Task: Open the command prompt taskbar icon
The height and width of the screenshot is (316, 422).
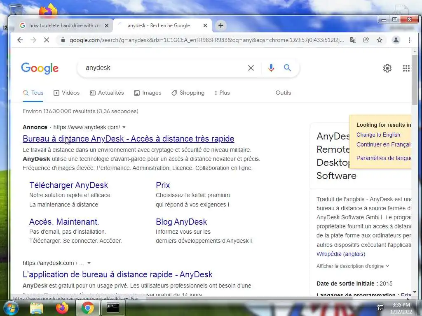Action: pyautogui.click(x=113, y=308)
